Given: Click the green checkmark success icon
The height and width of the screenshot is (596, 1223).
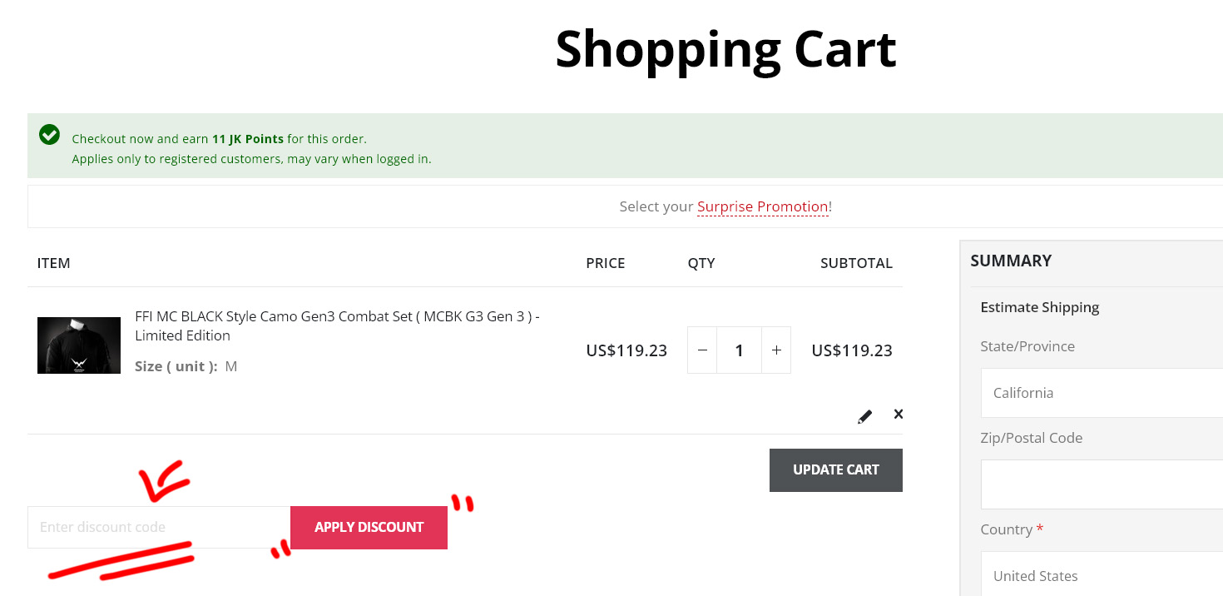Looking at the screenshot, I should coord(50,135).
